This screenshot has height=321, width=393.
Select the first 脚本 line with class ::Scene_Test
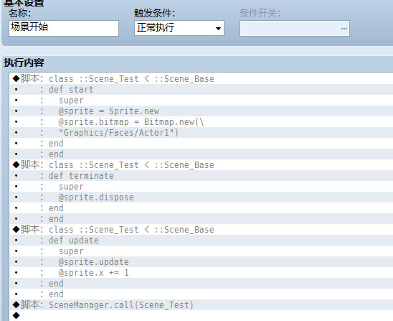coord(202,79)
